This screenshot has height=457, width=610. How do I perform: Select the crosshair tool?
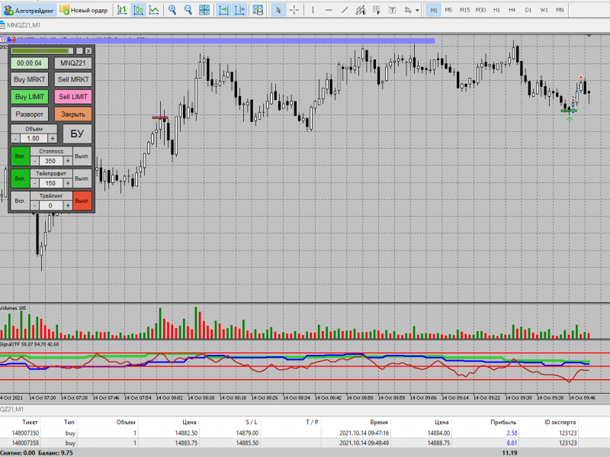pos(294,10)
